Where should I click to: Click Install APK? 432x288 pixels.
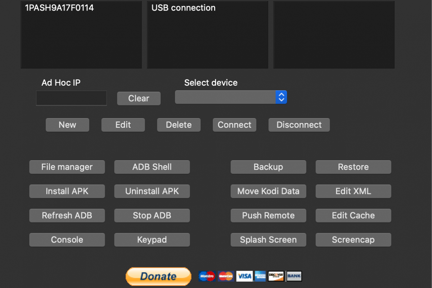tap(67, 191)
